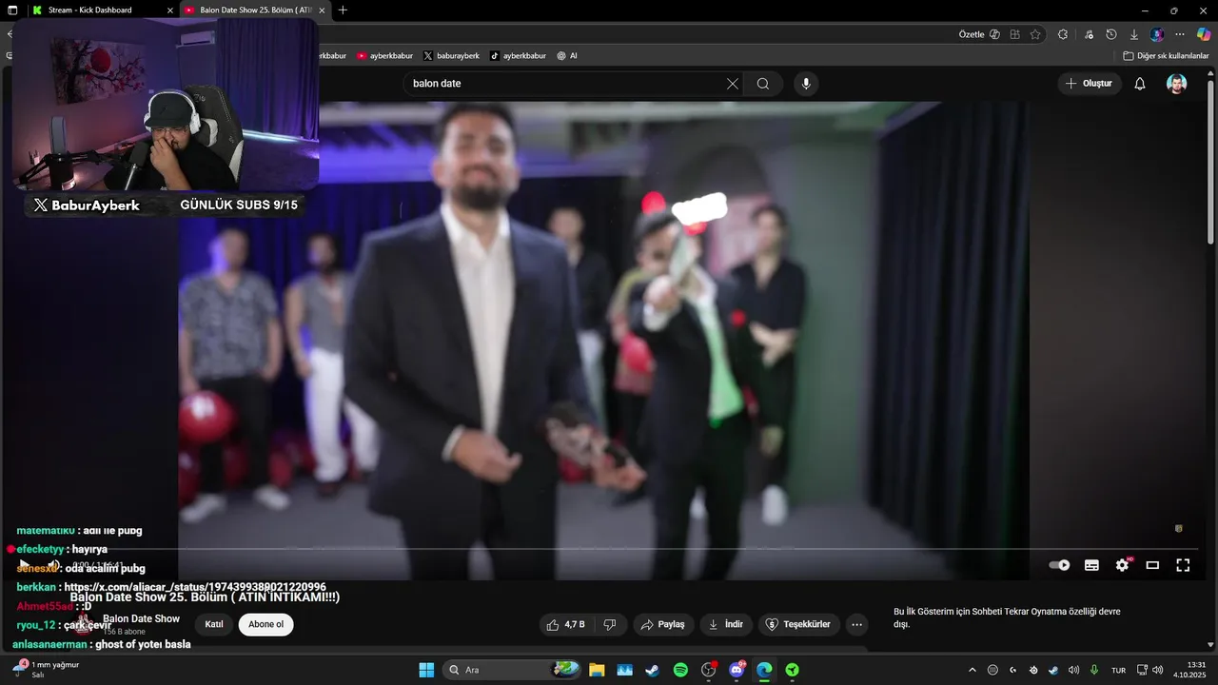Viewport: 1218px width, 685px height.
Task: Download video using İndir
Action: tap(726, 624)
